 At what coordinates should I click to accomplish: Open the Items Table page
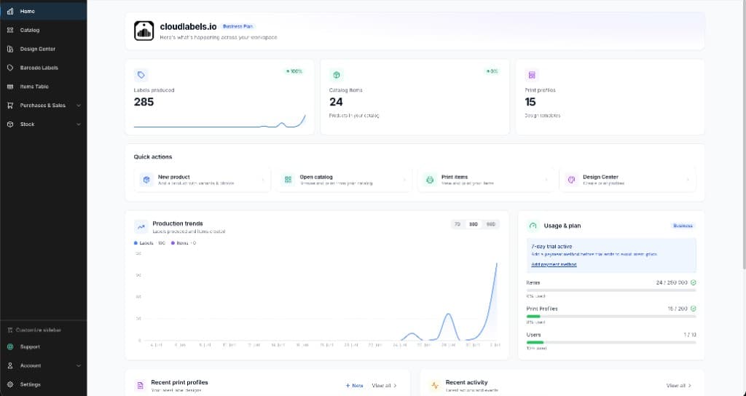[x=43, y=87]
